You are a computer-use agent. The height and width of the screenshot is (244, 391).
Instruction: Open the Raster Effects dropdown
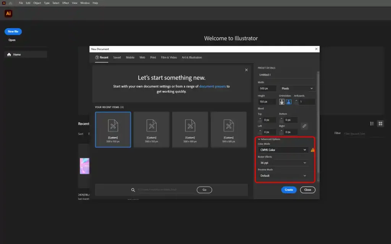tap(283, 163)
